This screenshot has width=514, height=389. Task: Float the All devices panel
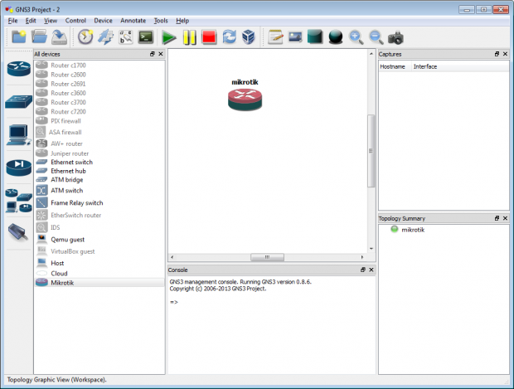pyautogui.click(x=152, y=54)
